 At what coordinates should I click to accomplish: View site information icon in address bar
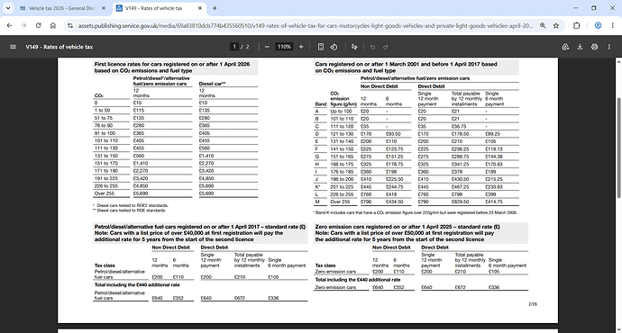click(x=70, y=25)
